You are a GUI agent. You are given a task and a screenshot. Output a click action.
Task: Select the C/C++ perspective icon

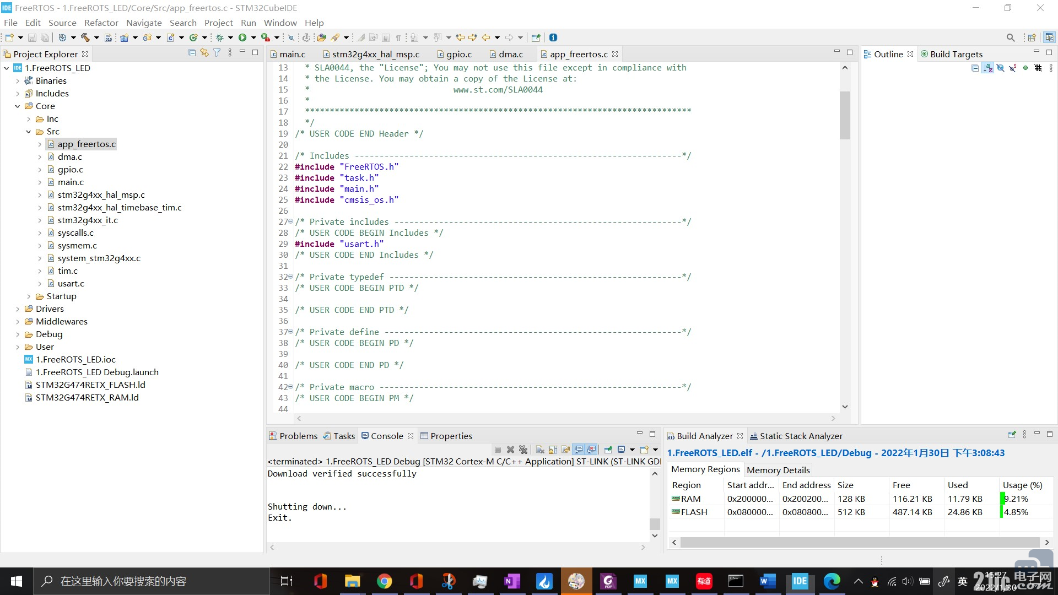click(1050, 37)
